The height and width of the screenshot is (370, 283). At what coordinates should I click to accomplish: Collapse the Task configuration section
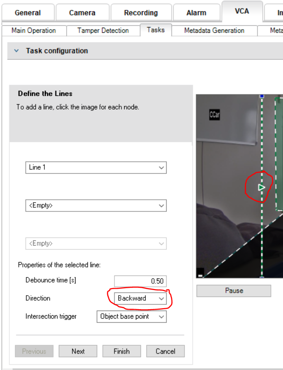[x=17, y=51]
